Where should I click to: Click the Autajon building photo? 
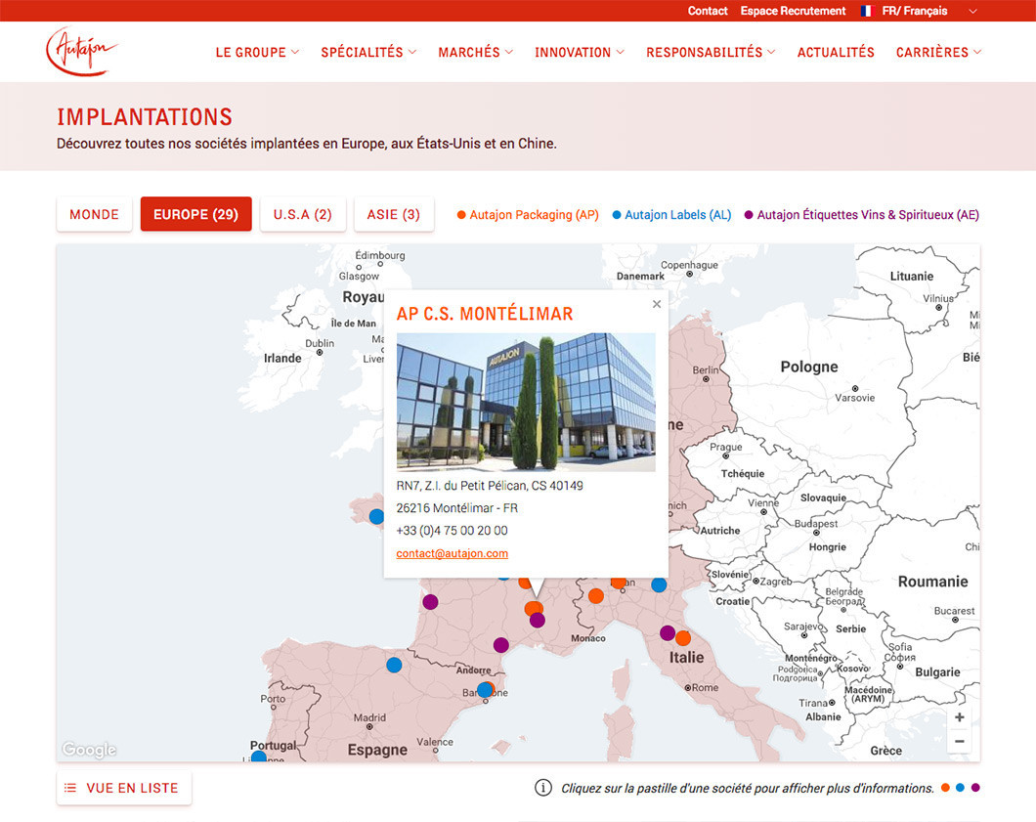[x=526, y=402]
